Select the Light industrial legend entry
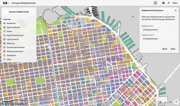The width and height of the screenshot is (180, 106). (x=11, y=39)
